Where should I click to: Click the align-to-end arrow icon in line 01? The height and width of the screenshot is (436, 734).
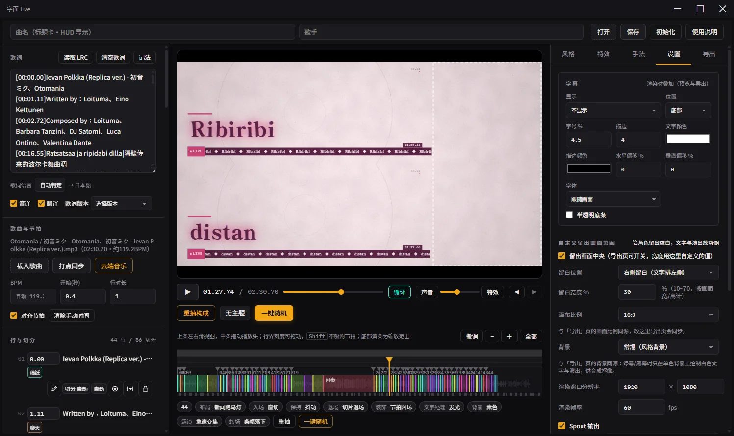130,388
